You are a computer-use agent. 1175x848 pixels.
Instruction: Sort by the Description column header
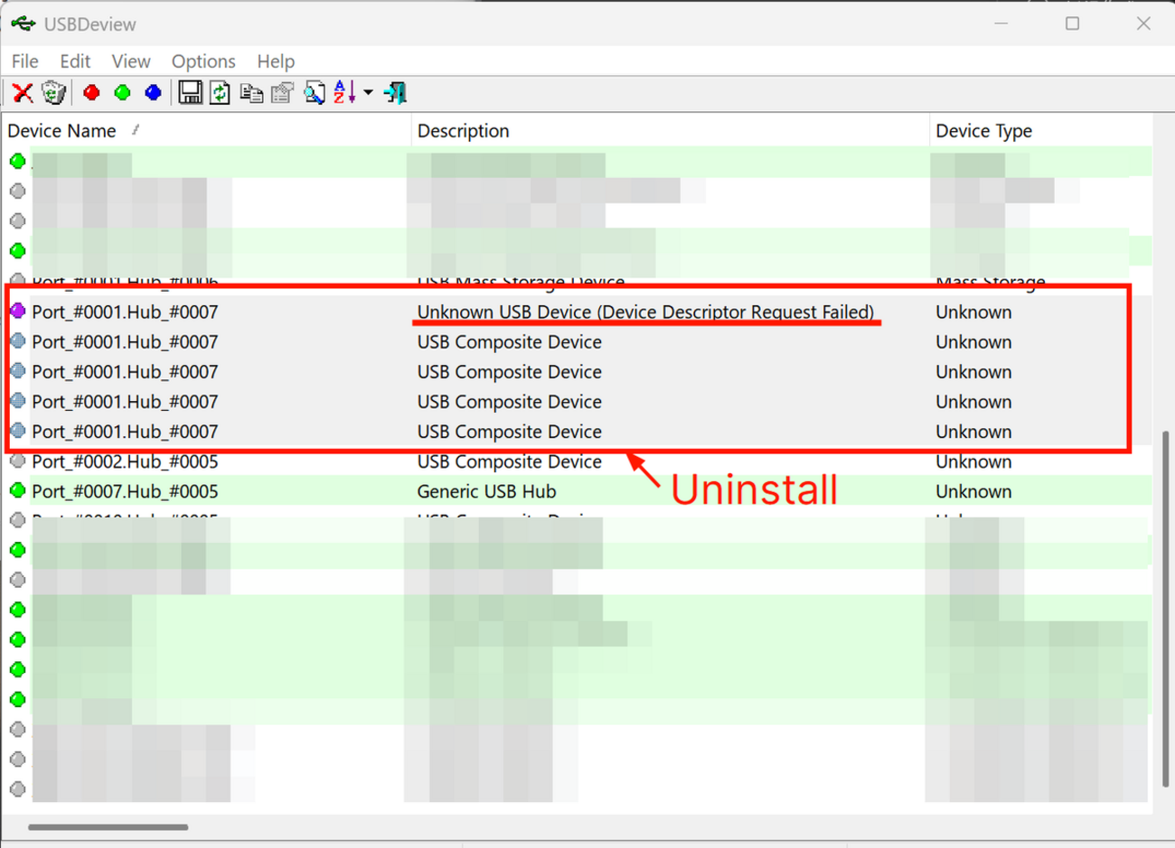tap(671, 131)
